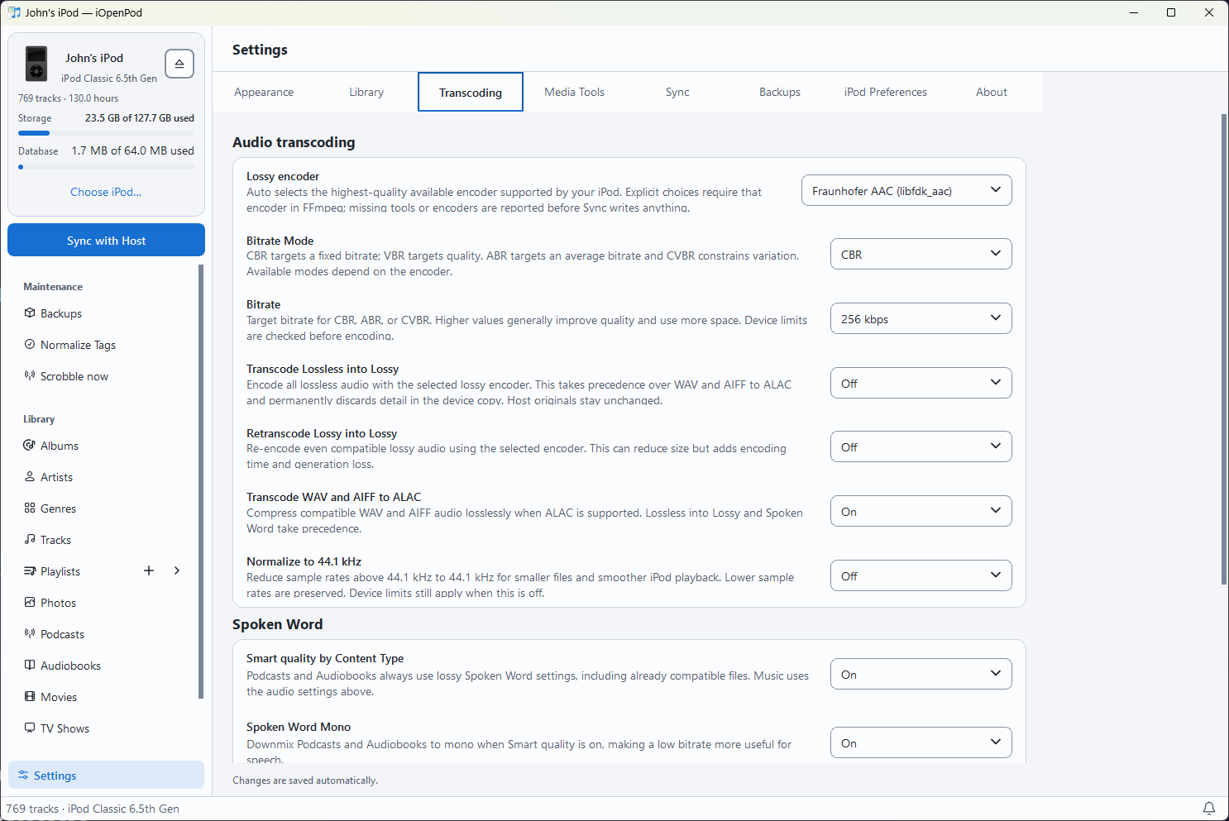Click the Storage usage progress bar
The image size is (1229, 821).
coord(106,133)
